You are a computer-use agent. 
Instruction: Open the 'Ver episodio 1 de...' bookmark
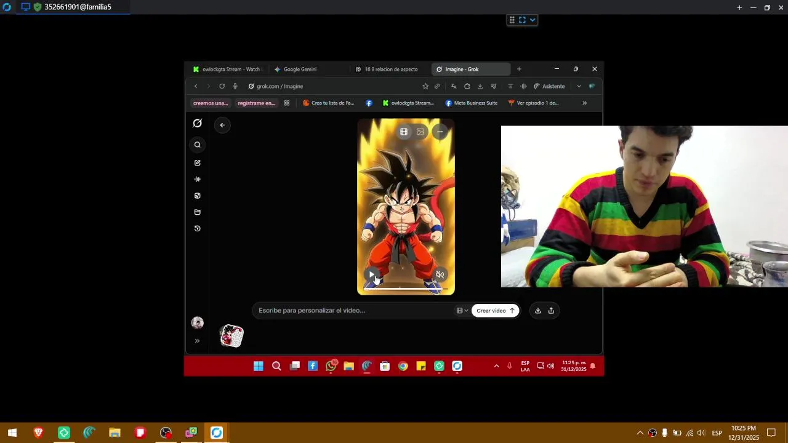pos(534,103)
